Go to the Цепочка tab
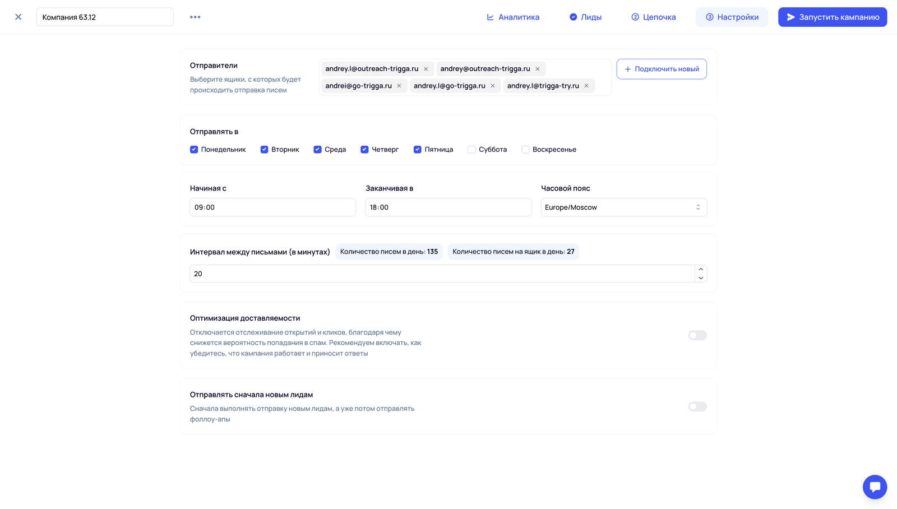The image size is (897, 509). [654, 17]
